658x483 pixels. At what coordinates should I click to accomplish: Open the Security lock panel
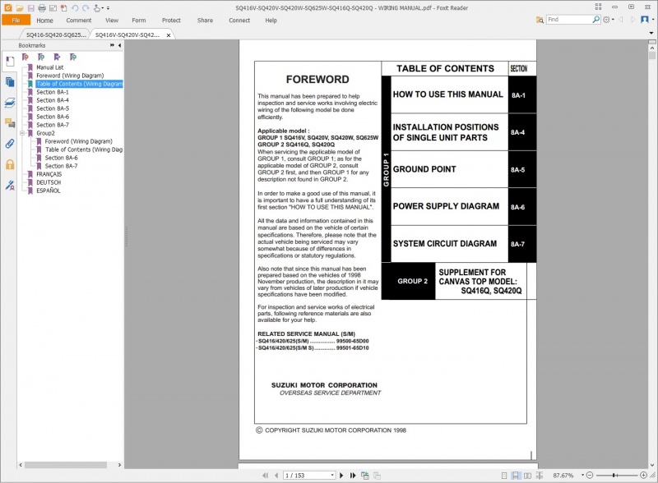click(x=10, y=164)
